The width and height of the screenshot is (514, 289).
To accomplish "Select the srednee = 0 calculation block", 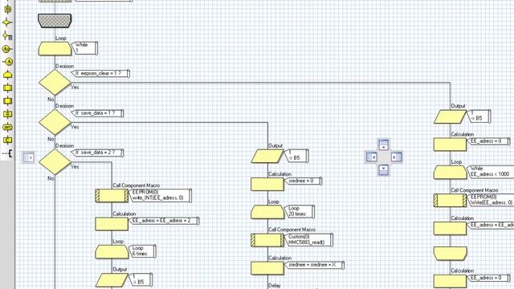I will tap(267, 184).
